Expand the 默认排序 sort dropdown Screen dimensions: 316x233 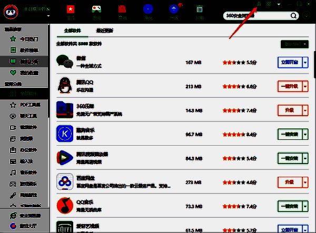[294, 44]
